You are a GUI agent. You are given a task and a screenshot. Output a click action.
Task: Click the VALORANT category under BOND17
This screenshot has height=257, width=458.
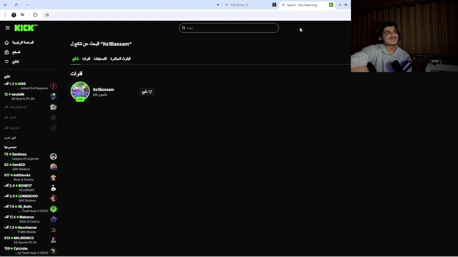(x=26, y=190)
